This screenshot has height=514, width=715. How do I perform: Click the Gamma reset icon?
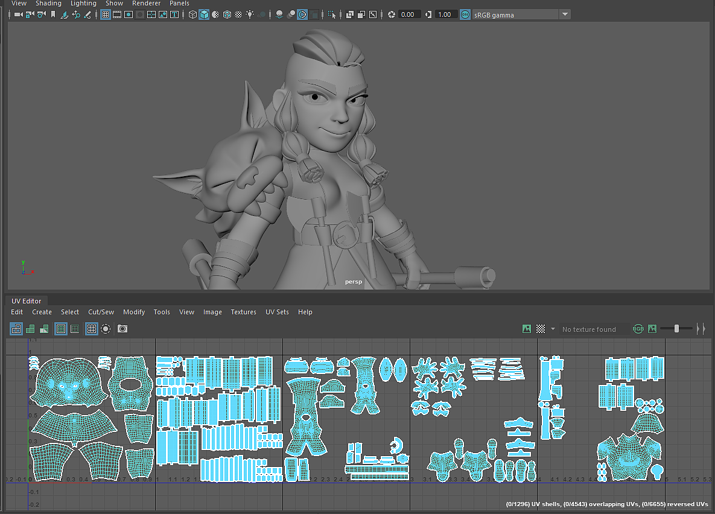(428, 14)
